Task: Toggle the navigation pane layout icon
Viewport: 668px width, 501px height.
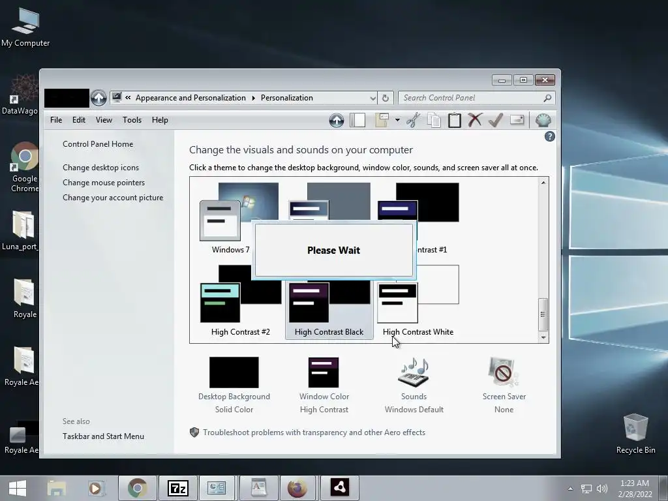Action: pyautogui.click(x=357, y=121)
